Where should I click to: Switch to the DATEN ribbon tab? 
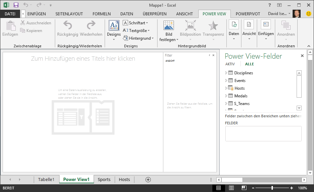[x=126, y=14]
